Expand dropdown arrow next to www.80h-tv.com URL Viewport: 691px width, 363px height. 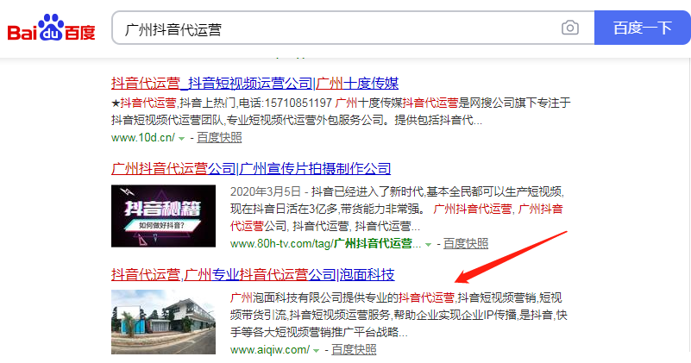pyautogui.click(x=428, y=245)
